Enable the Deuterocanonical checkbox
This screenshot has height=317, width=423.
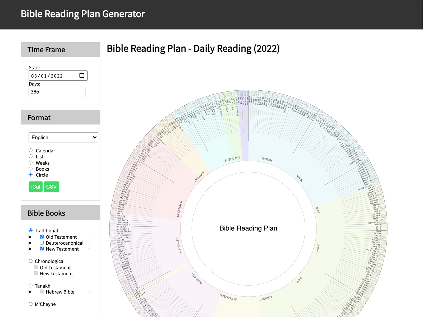pyautogui.click(x=42, y=243)
